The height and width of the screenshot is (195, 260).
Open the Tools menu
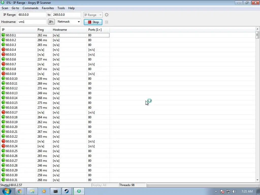tap(61, 8)
